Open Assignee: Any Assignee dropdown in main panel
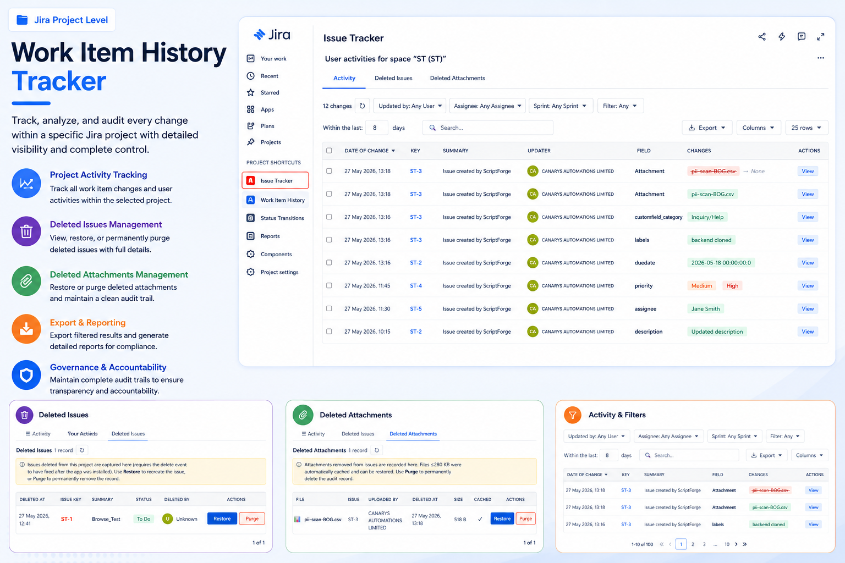The width and height of the screenshot is (845, 563). coord(487,106)
